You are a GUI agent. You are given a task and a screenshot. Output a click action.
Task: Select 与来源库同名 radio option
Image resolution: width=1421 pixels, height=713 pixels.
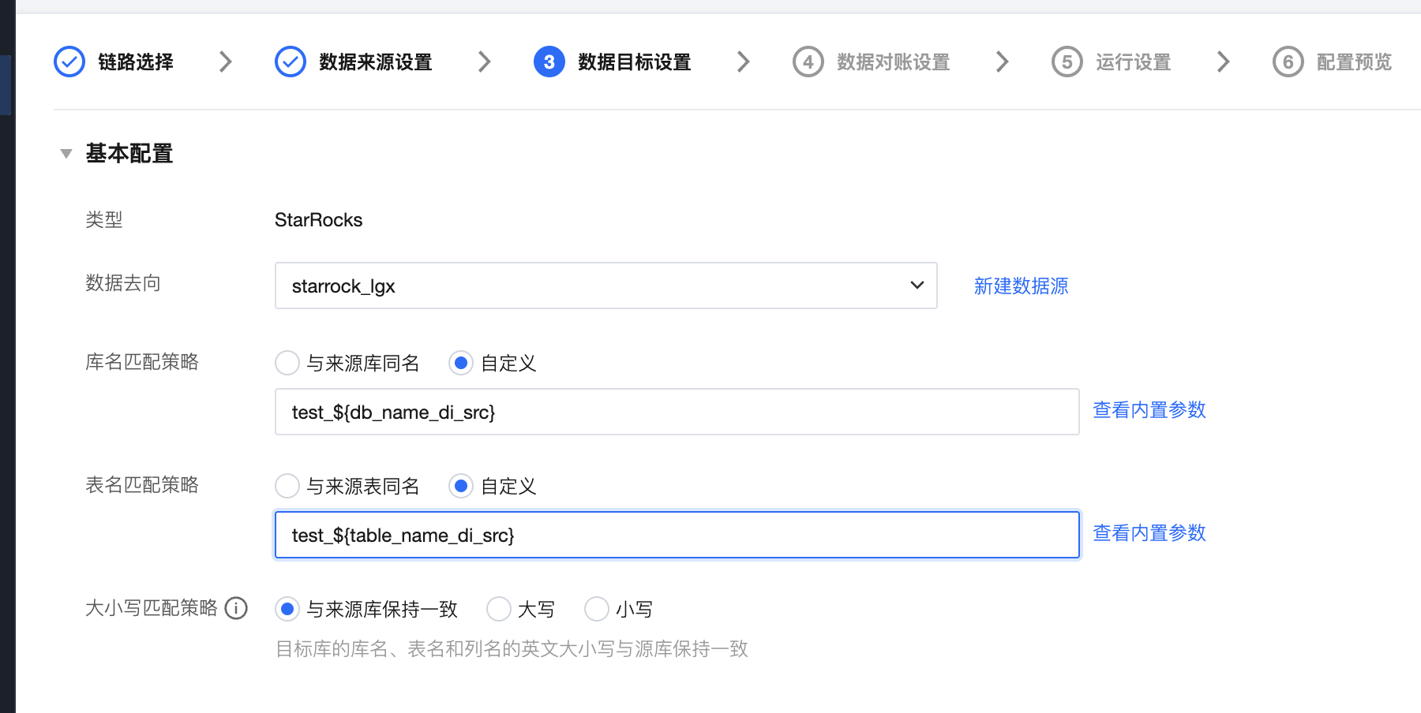(287, 363)
